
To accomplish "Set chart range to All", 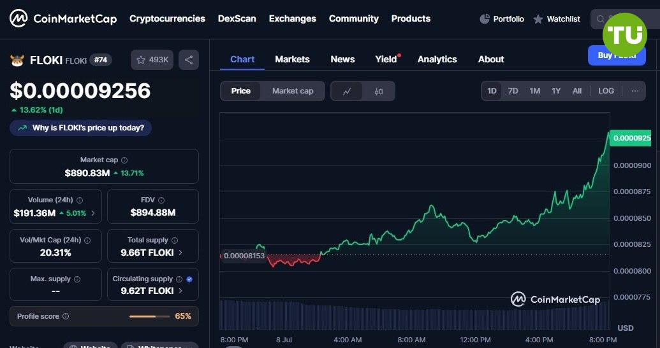I will (577, 91).
